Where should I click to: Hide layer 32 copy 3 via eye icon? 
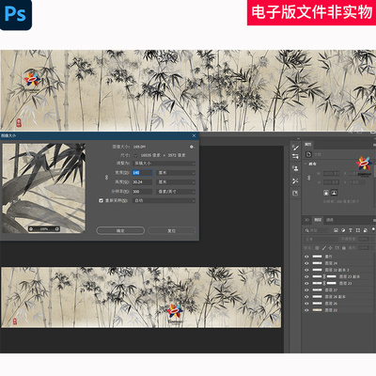[x=306, y=270]
